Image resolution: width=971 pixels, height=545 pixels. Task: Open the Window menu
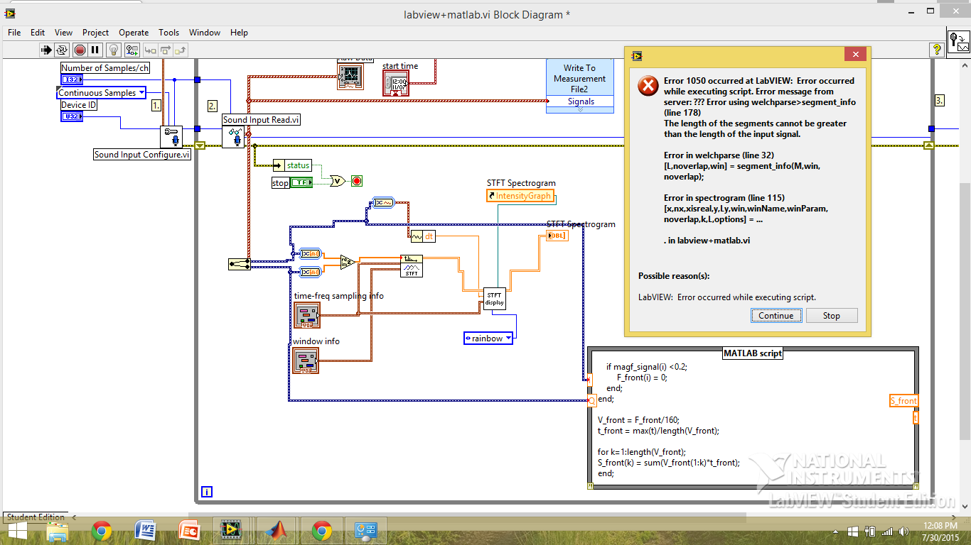coord(205,33)
